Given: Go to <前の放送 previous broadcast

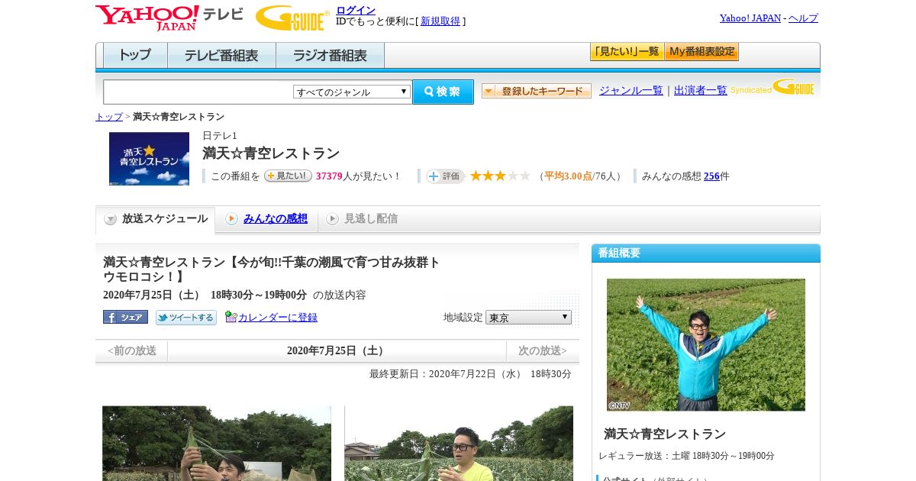Looking at the screenshot, I should (131, 351).
